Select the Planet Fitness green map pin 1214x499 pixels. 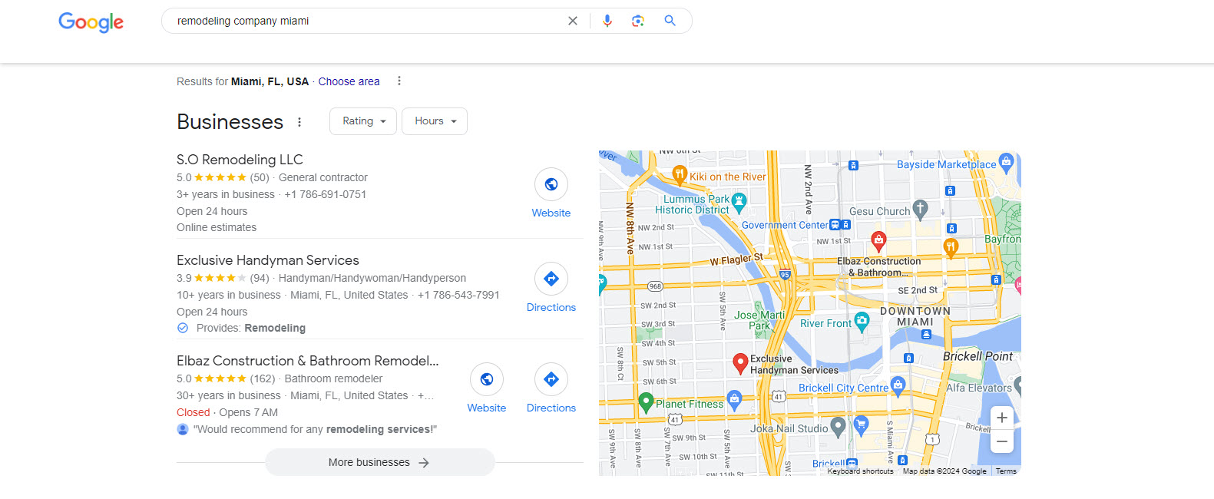pyautogui.click(x=646, y=402)
